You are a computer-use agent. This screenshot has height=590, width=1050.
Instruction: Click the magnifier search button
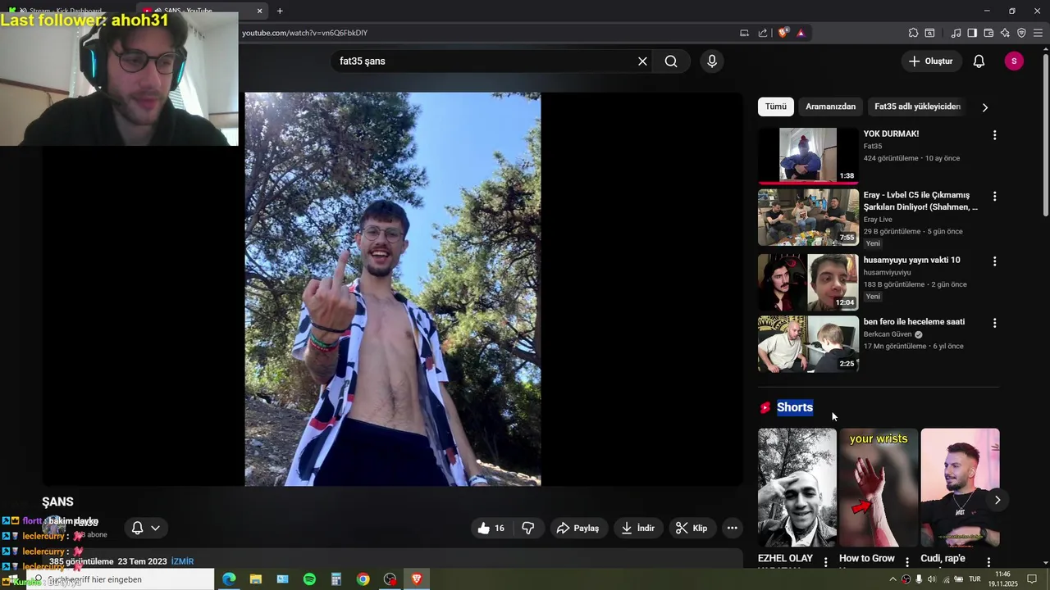pyautogui.click(x=671, y=61)
